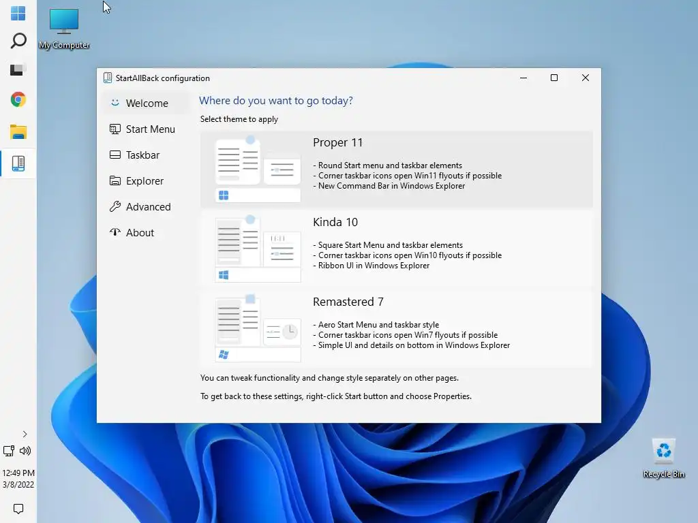Click 'New Command Bar in Windows Explorer' text
Screen dimensions: 698x523
click(x=392, y=186)
